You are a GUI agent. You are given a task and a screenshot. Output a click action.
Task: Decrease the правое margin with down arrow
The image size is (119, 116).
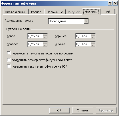45,45
